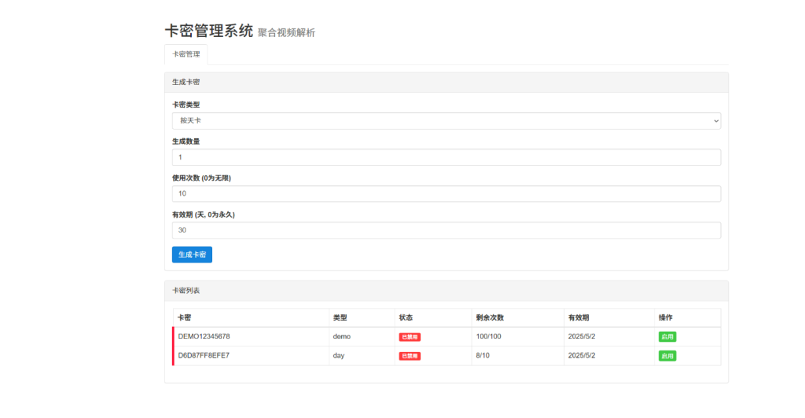This screenshot has height=418, width=805.
Task: Focus the 使用次数 input field
Action: 446,194
